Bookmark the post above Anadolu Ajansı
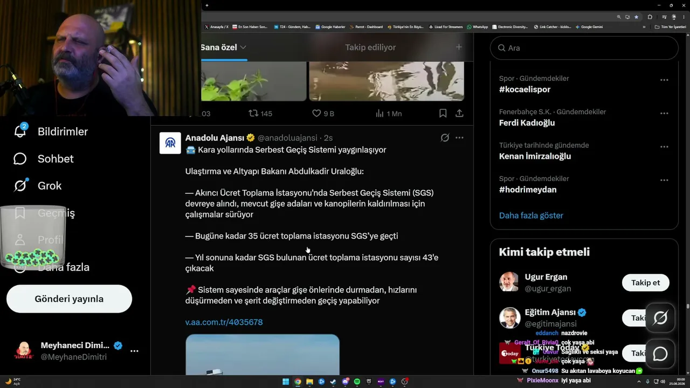Viewport: 690px width, 388px height. (443, 113)
